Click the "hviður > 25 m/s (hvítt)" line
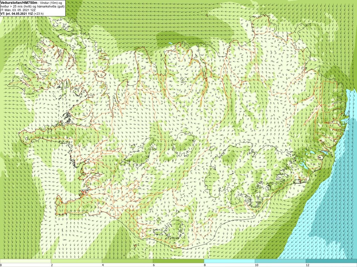Screen dimensions: 357x267 [x=17, y=6]
